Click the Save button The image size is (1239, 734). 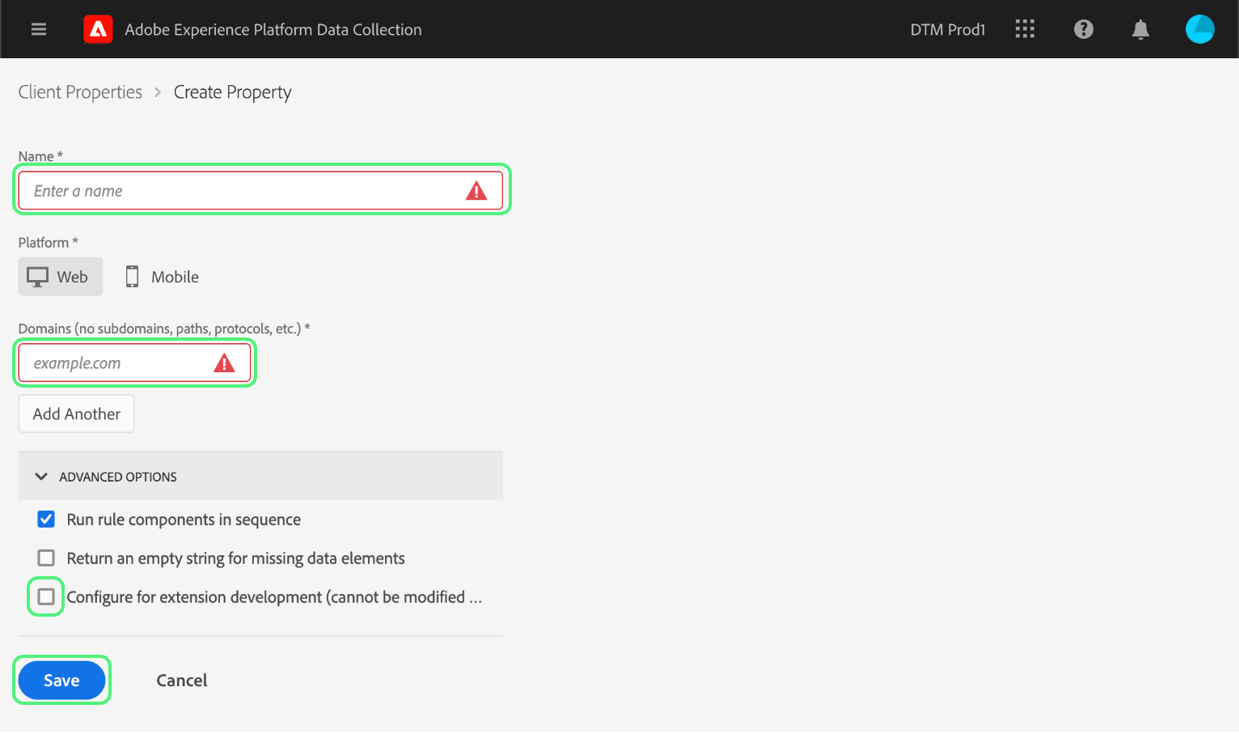point(61,681)
